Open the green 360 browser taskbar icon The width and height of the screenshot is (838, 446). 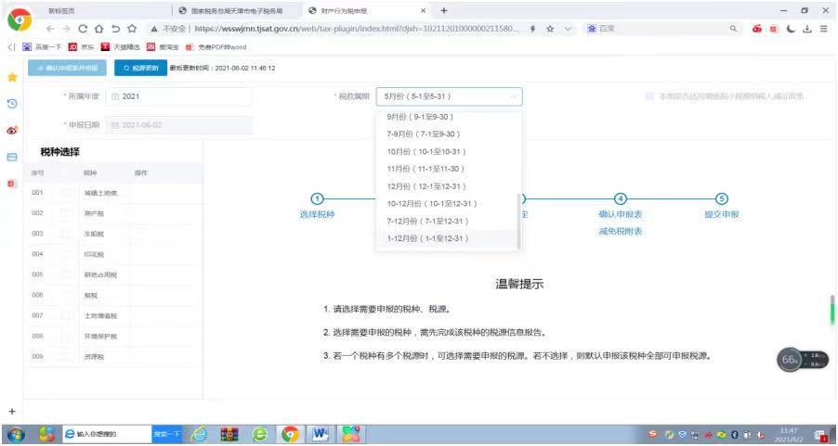[x=260, y=435]
